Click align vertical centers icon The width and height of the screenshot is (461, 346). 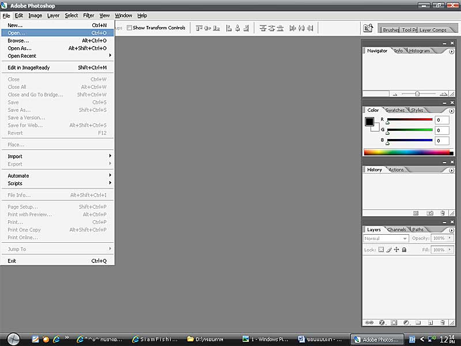(207, 28)
